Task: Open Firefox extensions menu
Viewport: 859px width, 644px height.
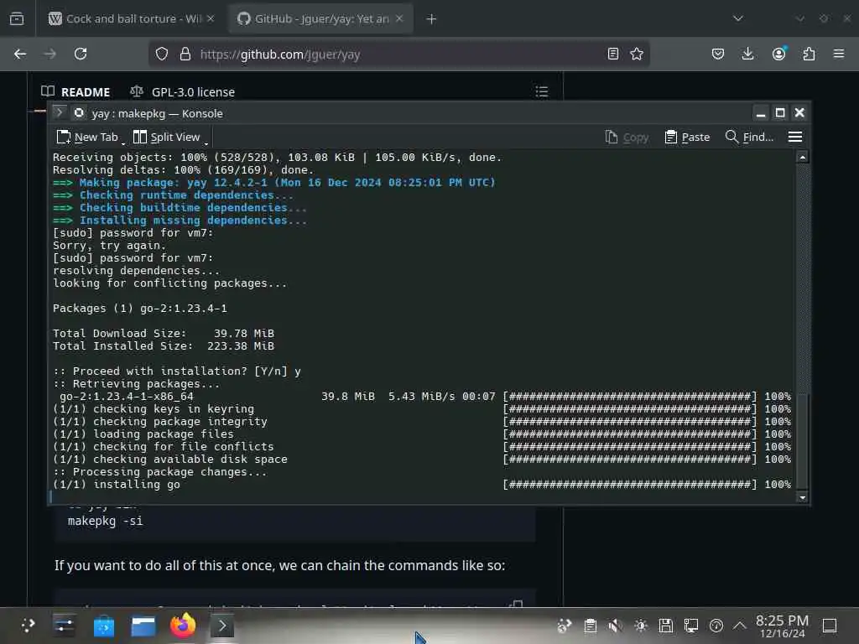Action: (809, 54)
